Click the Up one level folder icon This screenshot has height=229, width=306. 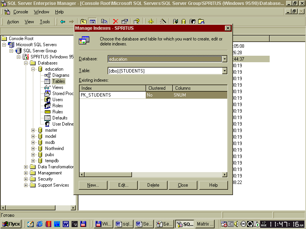[x=83, y=22]
